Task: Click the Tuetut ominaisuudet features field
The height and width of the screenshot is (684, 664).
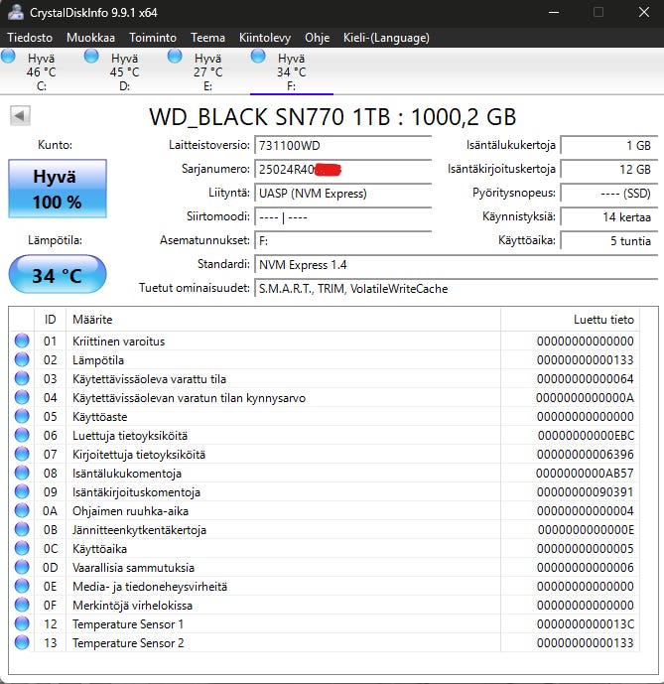Action: pyautogui.click(x=456, y=289)
